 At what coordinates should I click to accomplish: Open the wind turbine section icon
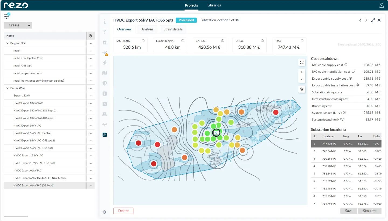pos(105,32)
